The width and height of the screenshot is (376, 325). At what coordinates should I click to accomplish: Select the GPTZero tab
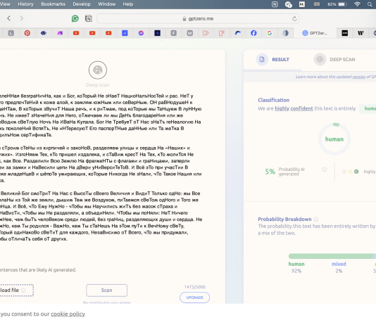[x=315, y=33]
